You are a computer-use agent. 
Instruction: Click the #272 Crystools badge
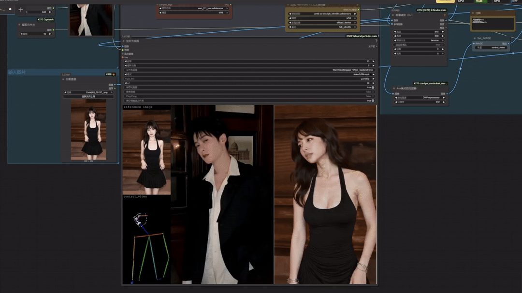(45, 20)
